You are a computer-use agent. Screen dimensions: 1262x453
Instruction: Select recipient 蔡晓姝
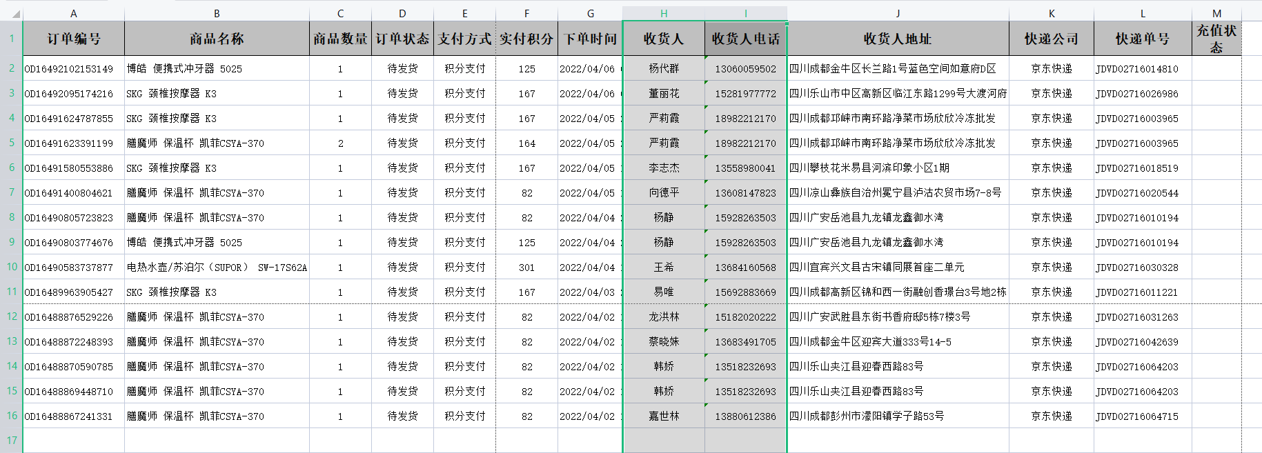664,341
